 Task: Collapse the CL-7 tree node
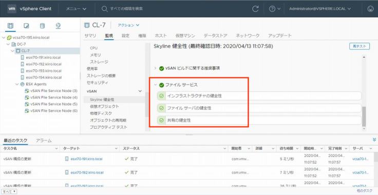(12, 51)
